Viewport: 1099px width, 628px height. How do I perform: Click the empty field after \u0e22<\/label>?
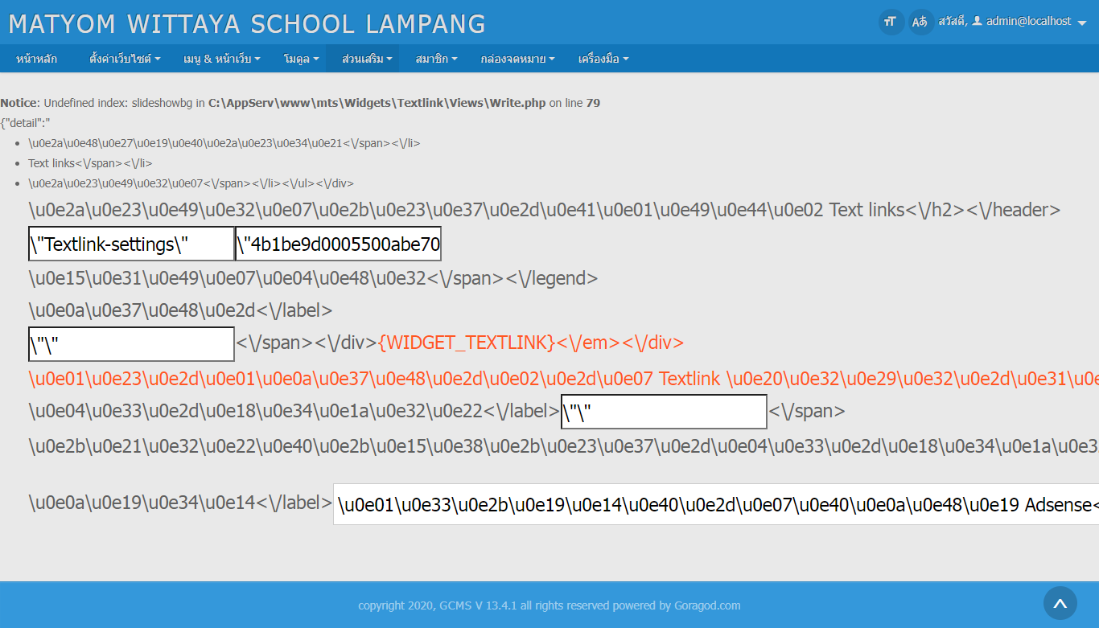pos(664,412)
